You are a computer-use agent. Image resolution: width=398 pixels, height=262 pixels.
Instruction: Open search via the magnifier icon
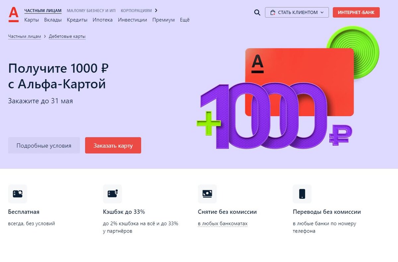(257, 12)
